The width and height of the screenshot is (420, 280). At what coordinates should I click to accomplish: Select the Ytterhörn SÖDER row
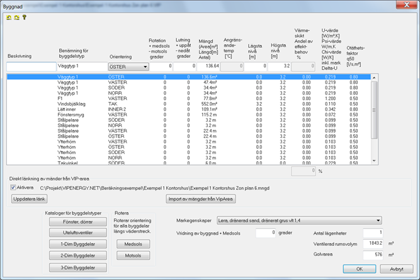click(189, 152)
